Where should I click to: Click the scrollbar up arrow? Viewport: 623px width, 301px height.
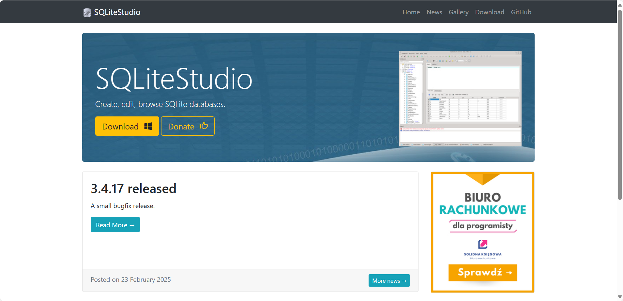coord(620,5)
